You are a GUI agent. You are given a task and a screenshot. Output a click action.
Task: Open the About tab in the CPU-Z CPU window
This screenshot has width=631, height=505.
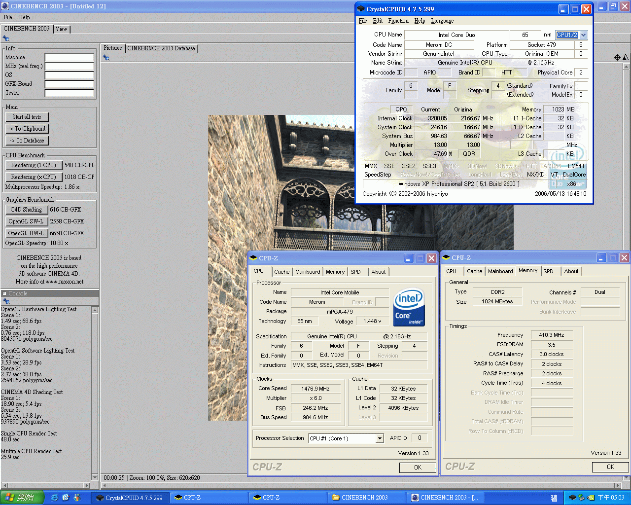pos(379,272)
